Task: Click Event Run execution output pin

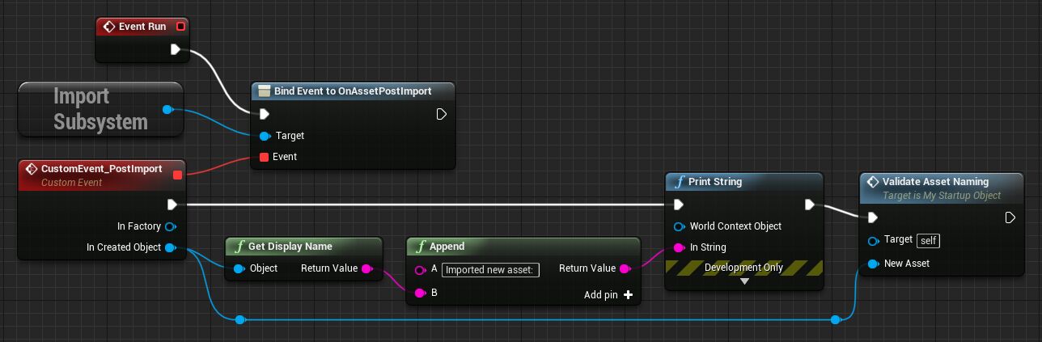Action: 176,50
